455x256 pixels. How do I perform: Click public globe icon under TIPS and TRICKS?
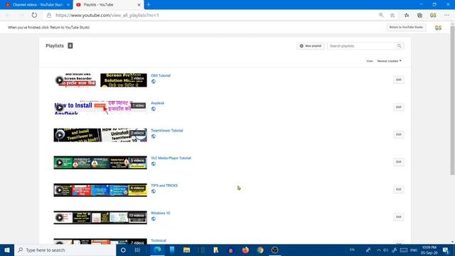tap(154, 191)
